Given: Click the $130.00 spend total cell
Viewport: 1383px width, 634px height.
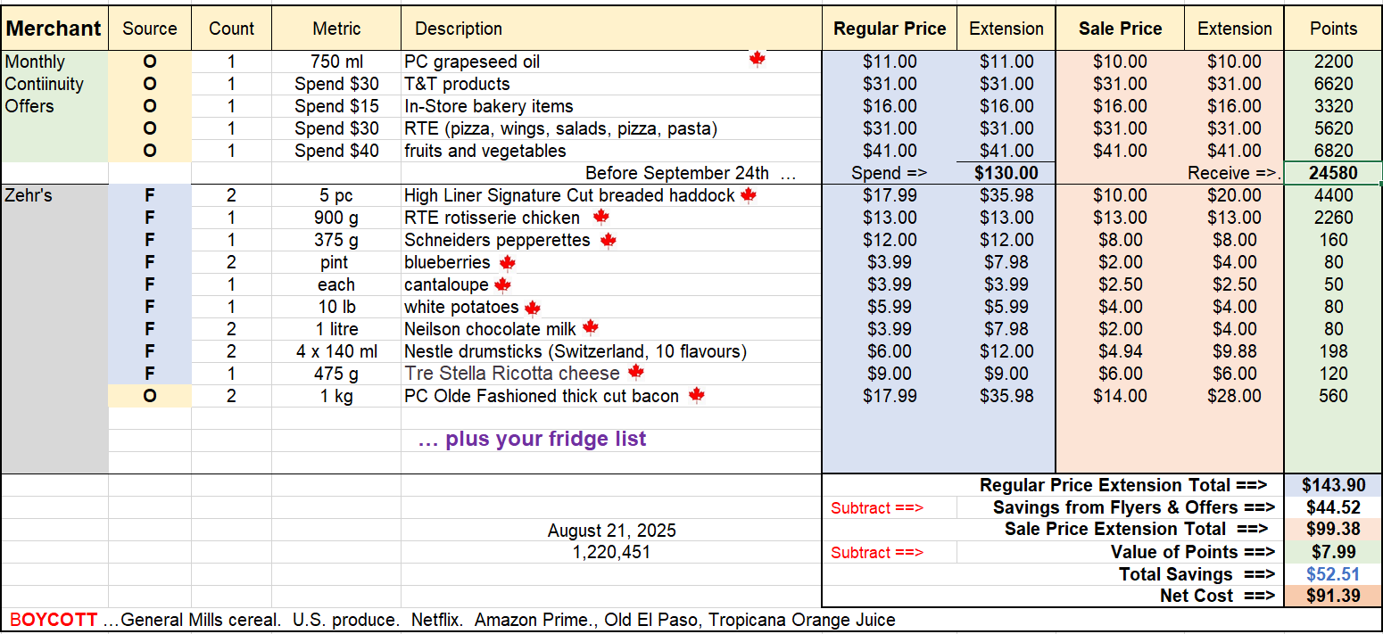Looking at the screenshot, I should [1006, 173].
